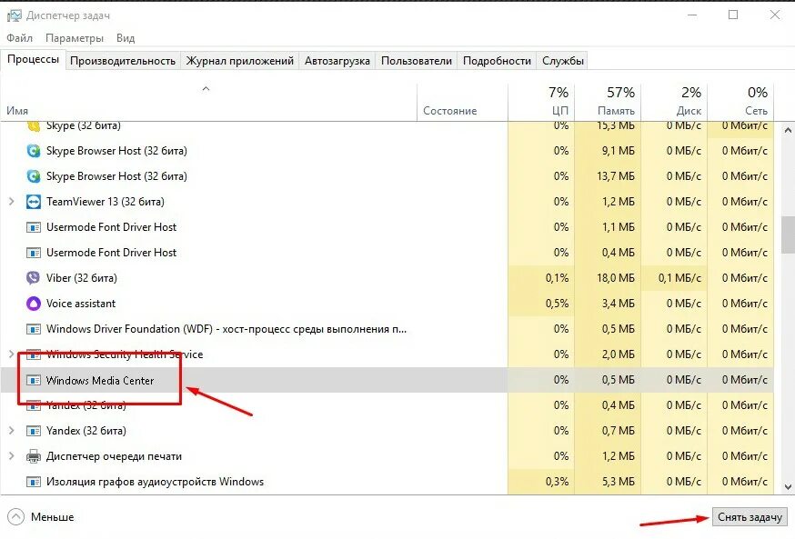The image size is (795, 539).
Task: Click the printer icon of Диспетчер очереди печати
Action: tap(34, 456)
